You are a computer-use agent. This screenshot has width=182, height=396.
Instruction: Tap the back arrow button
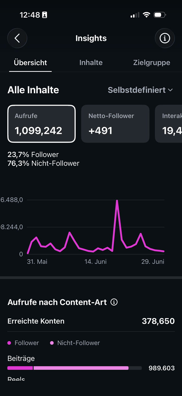pos(17,38)
